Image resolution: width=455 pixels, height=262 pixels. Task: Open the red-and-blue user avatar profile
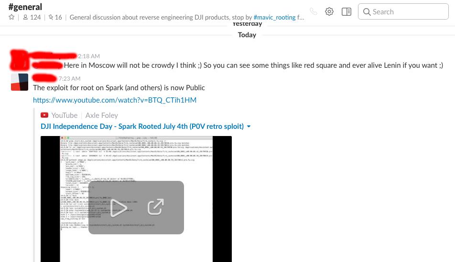tap(20, 82)
